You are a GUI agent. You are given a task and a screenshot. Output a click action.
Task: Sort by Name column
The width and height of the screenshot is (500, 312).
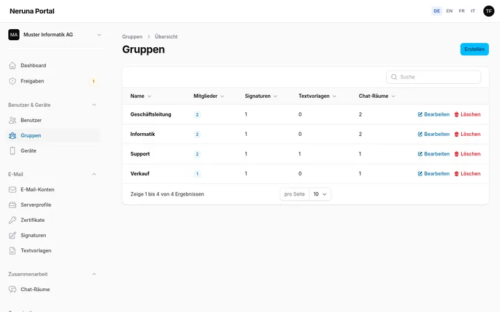coord(140,96)
